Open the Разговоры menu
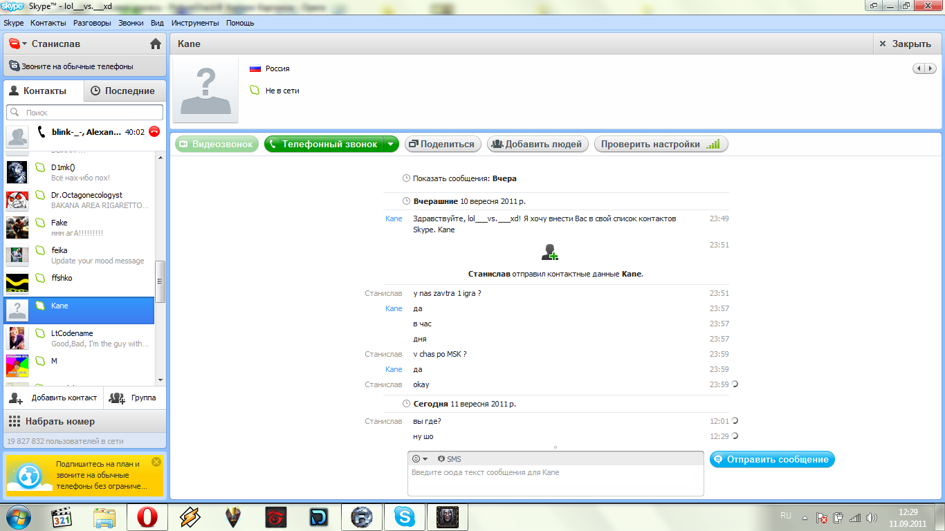 [x=92, y=23]
